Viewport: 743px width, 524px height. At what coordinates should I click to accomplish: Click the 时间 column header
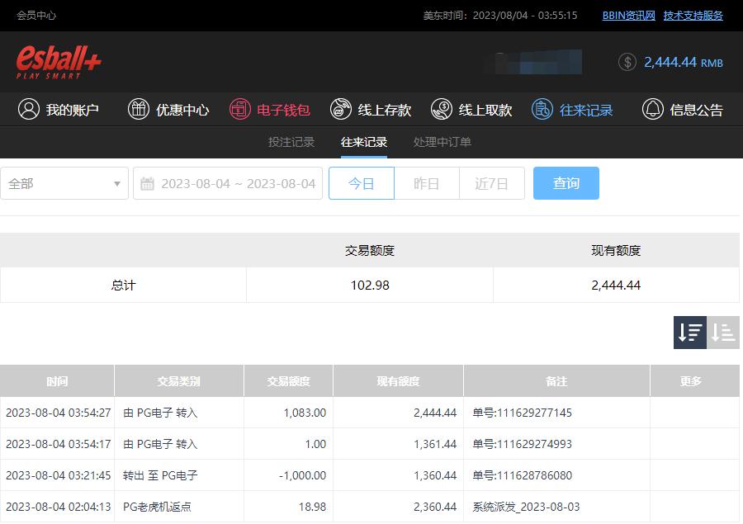[57, 381]
